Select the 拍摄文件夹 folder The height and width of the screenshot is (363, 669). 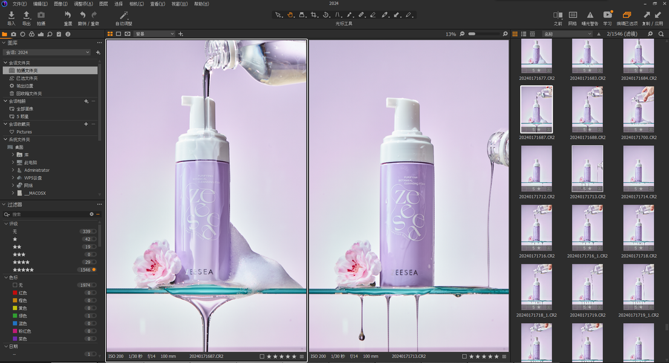point(50,70)
